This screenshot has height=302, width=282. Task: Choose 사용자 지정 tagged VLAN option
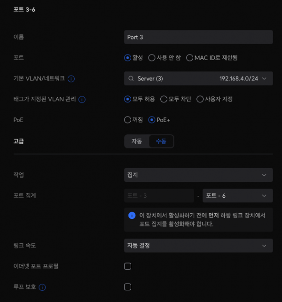200,99
